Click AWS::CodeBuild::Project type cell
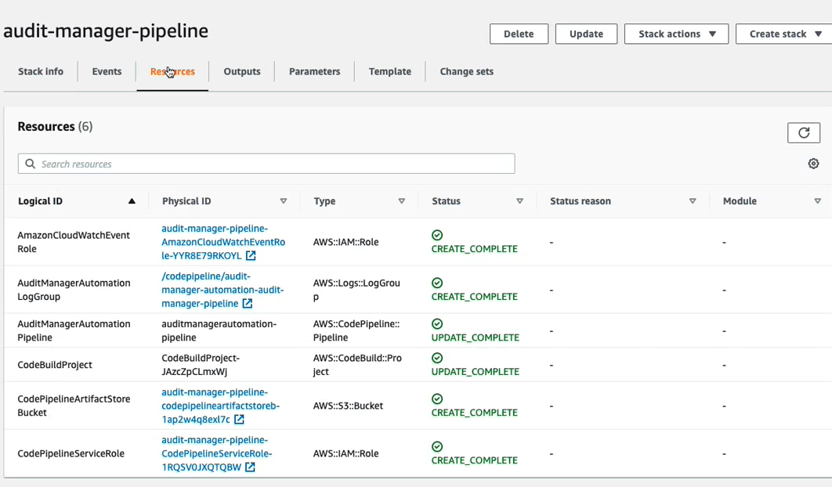832x487 pixels. click(x=357, y=365)
